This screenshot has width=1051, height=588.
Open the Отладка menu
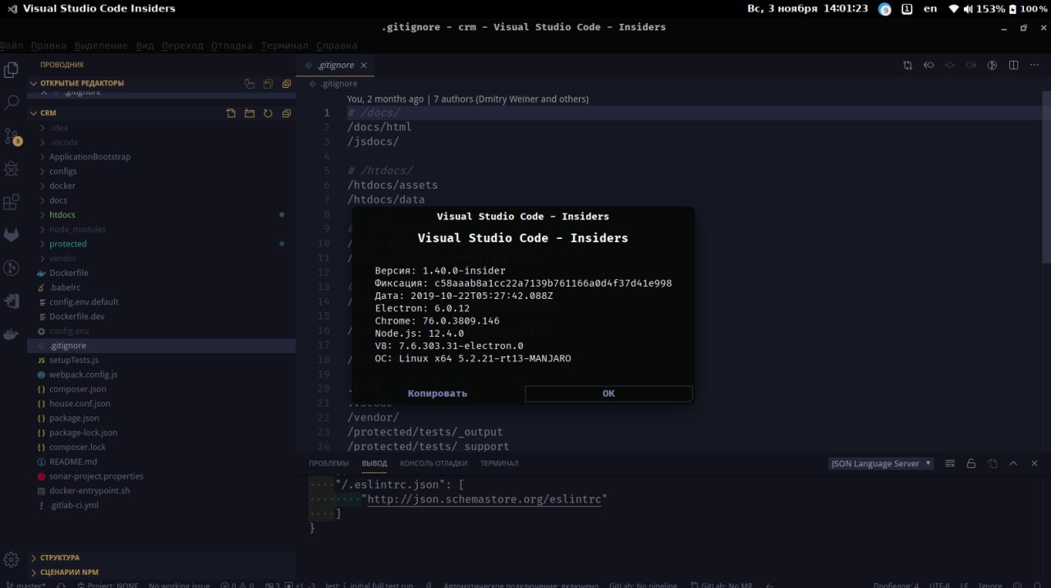coord(232,46)
